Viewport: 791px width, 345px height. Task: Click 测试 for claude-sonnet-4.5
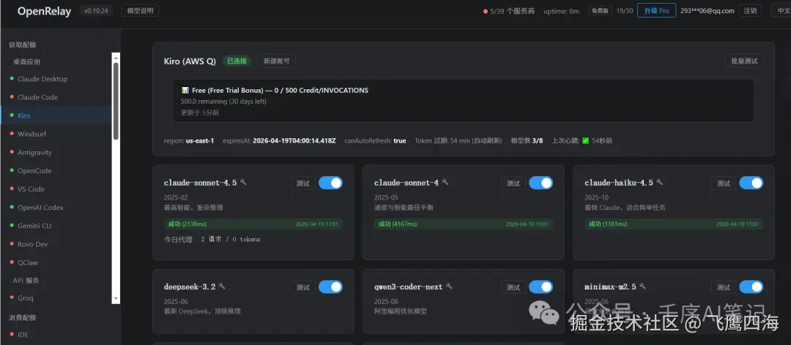[x=303, y=183]
